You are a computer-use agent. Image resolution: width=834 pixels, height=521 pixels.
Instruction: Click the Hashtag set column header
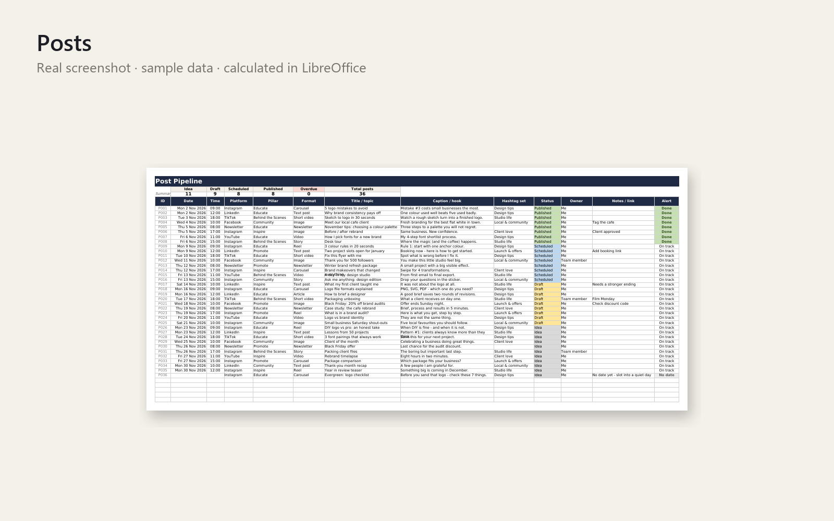(x=514, y=201)
